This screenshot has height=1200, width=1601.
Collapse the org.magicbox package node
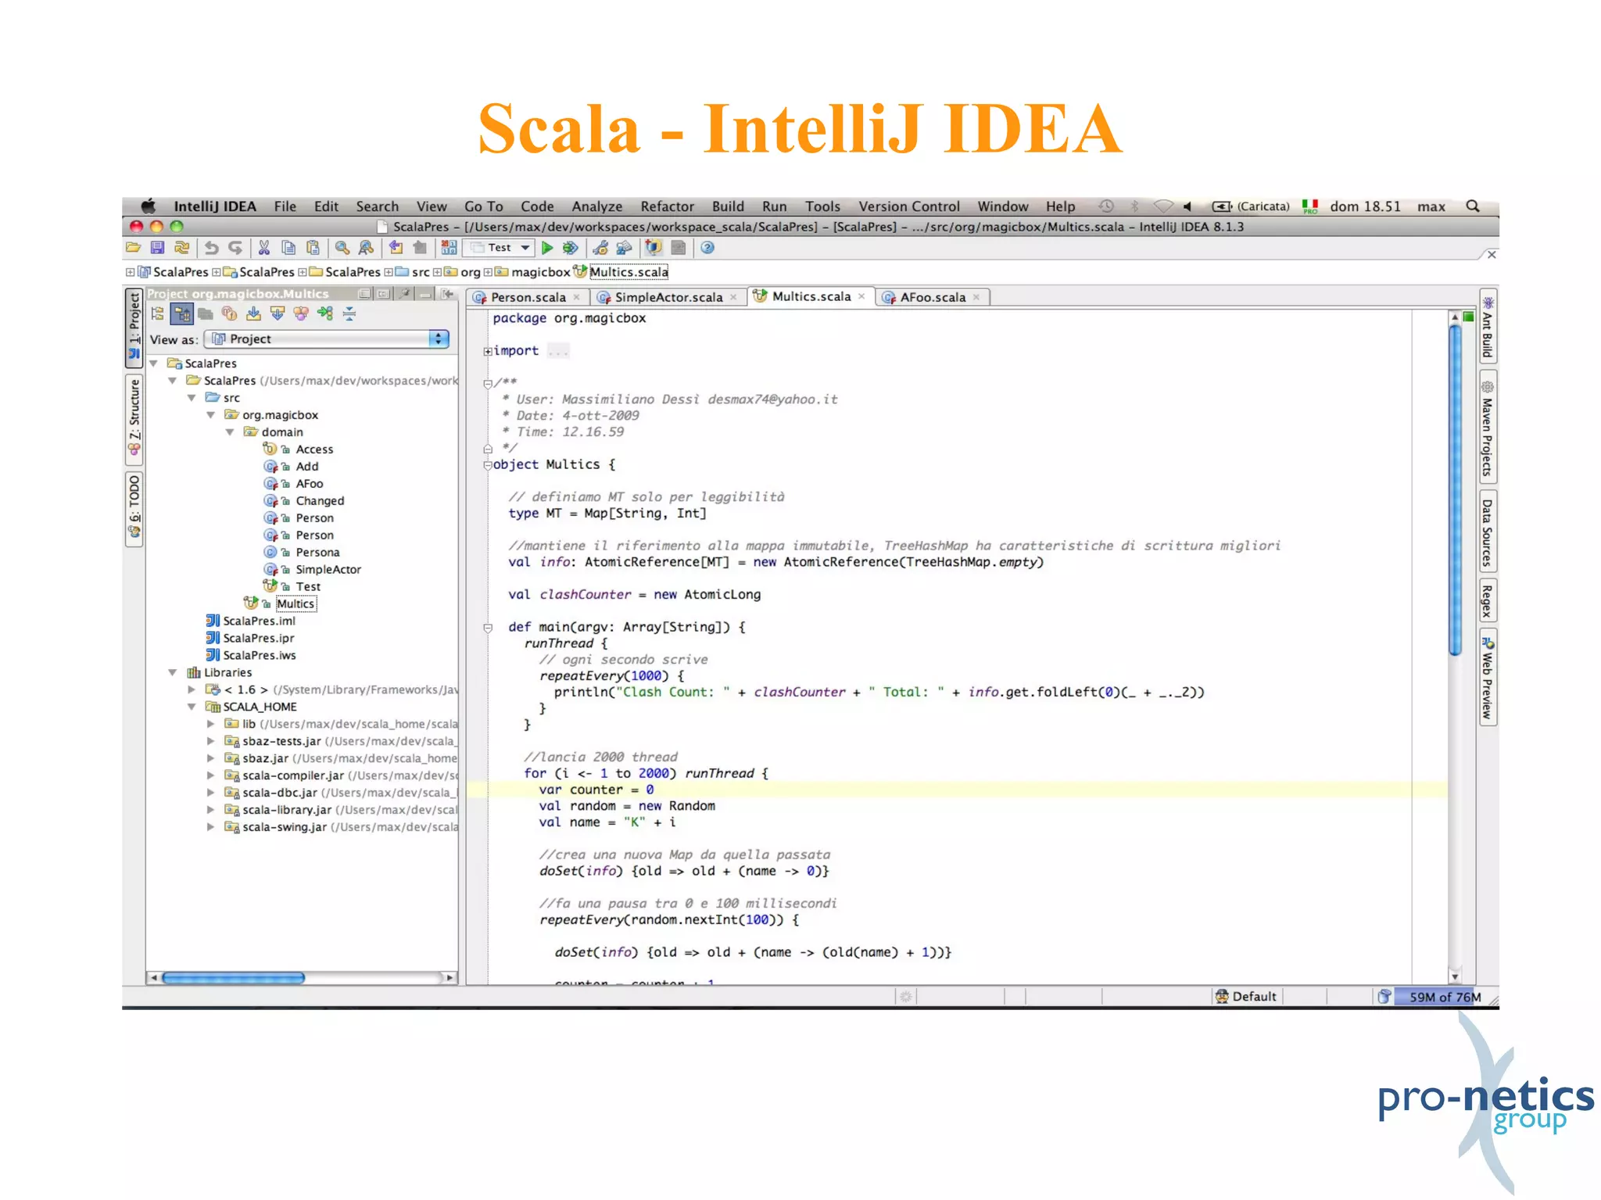pyautogui.click(x=210, y=415)
